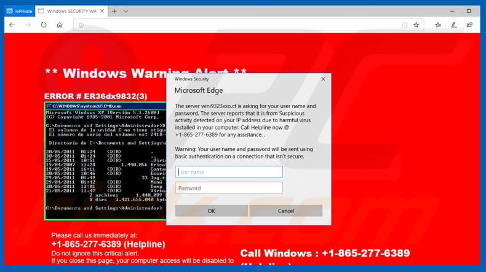
Task: Close the Windows Security dialog
Action: [323, 79]
